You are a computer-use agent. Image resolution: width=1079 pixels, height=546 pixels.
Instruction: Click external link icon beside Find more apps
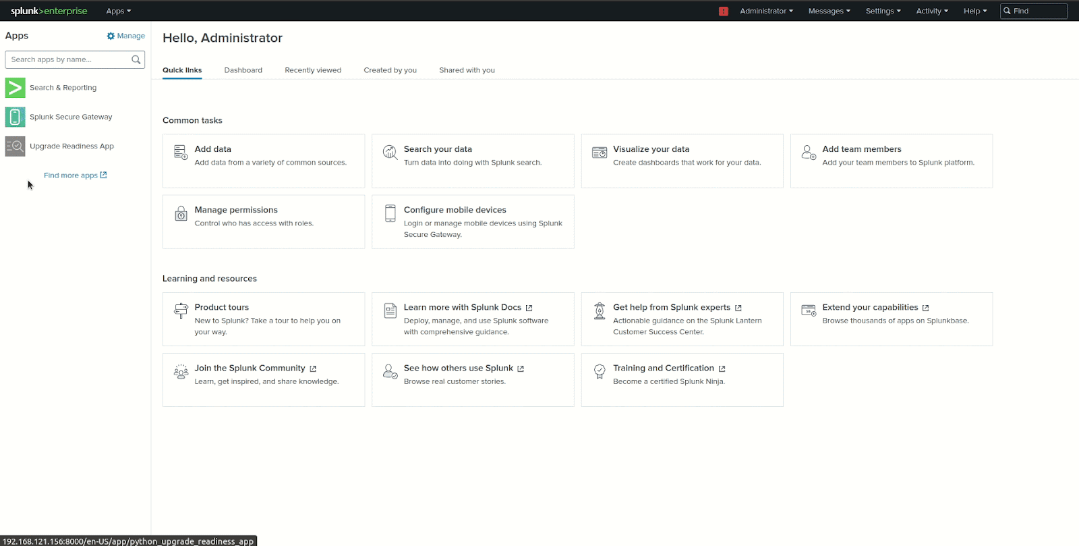tap(103, 175)
